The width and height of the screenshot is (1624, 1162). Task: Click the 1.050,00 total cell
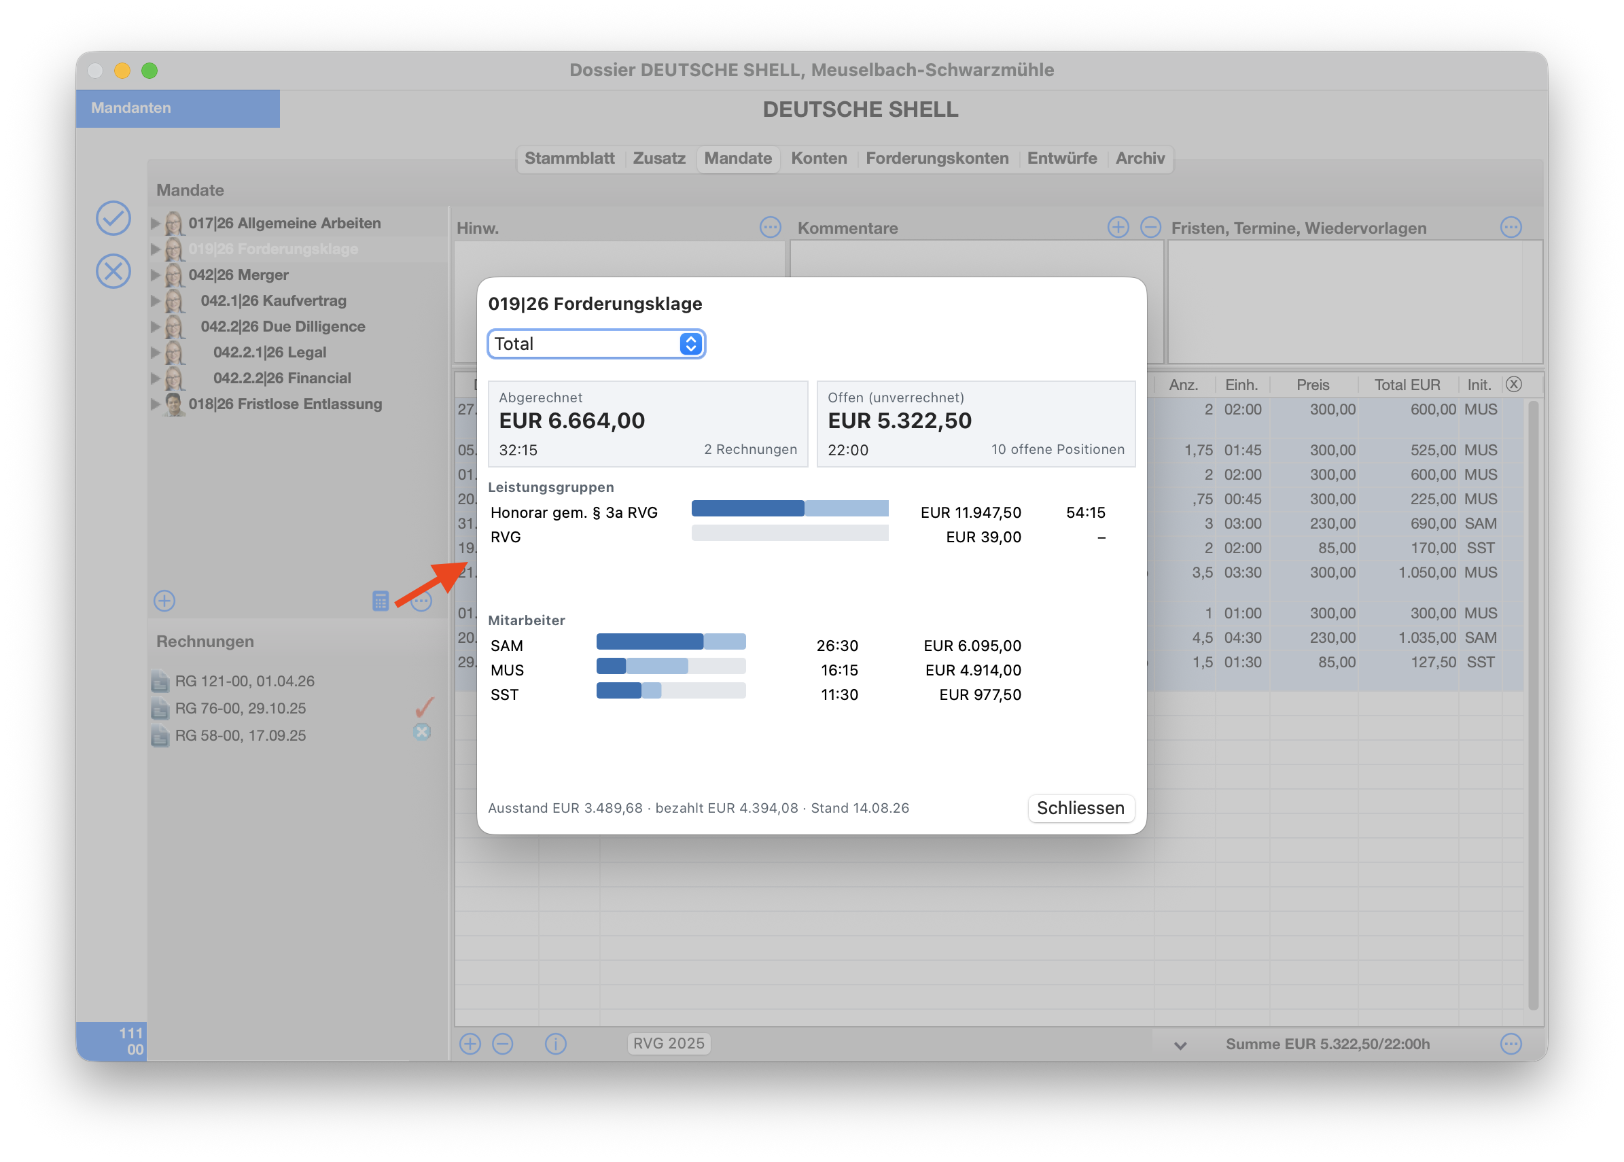(x=1426, y=572)
